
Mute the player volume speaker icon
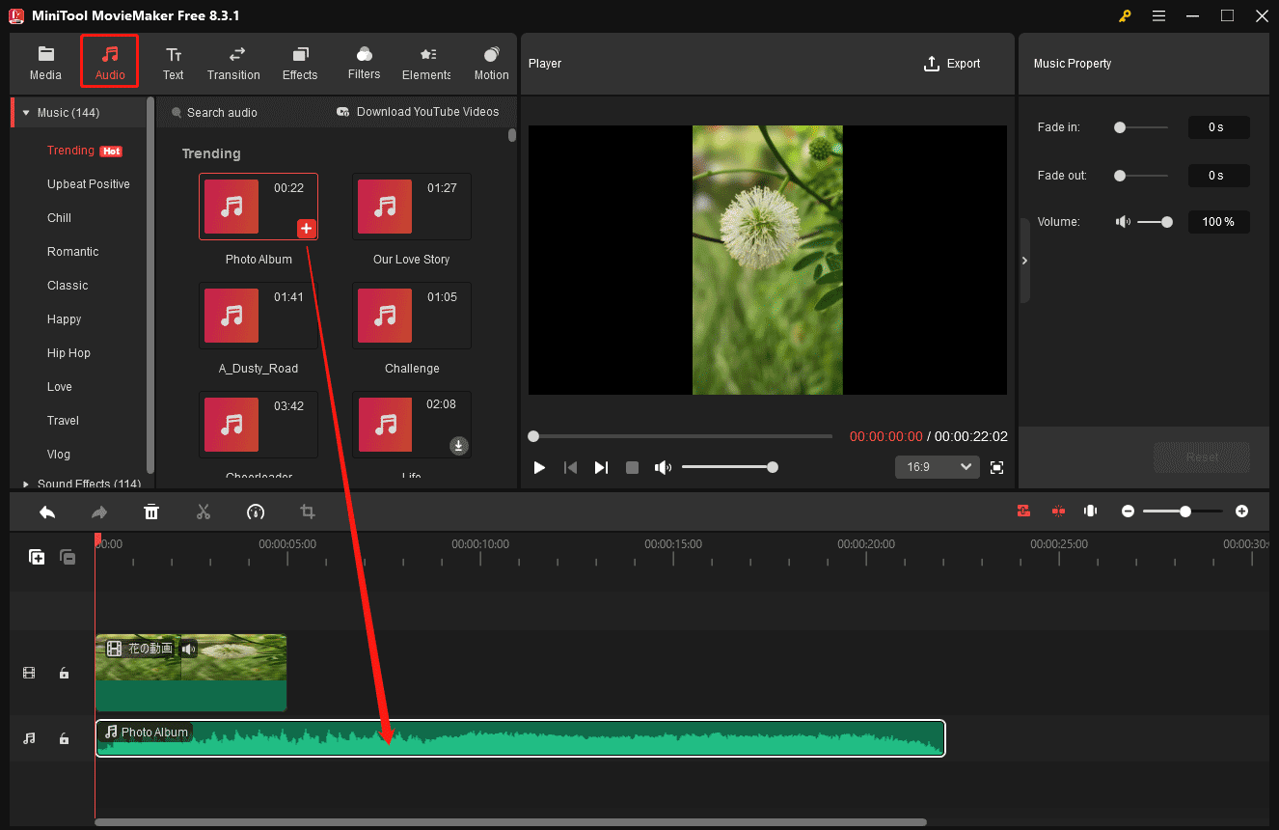(x=663, y=467)
